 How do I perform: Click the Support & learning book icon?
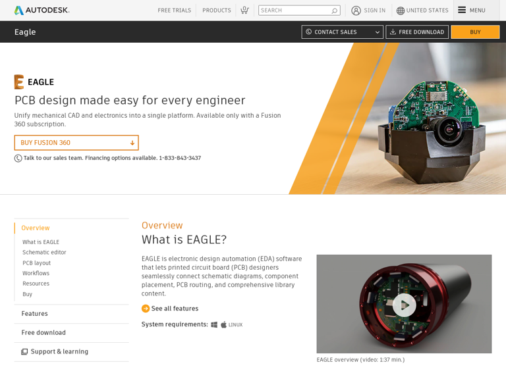click(24, 351)
